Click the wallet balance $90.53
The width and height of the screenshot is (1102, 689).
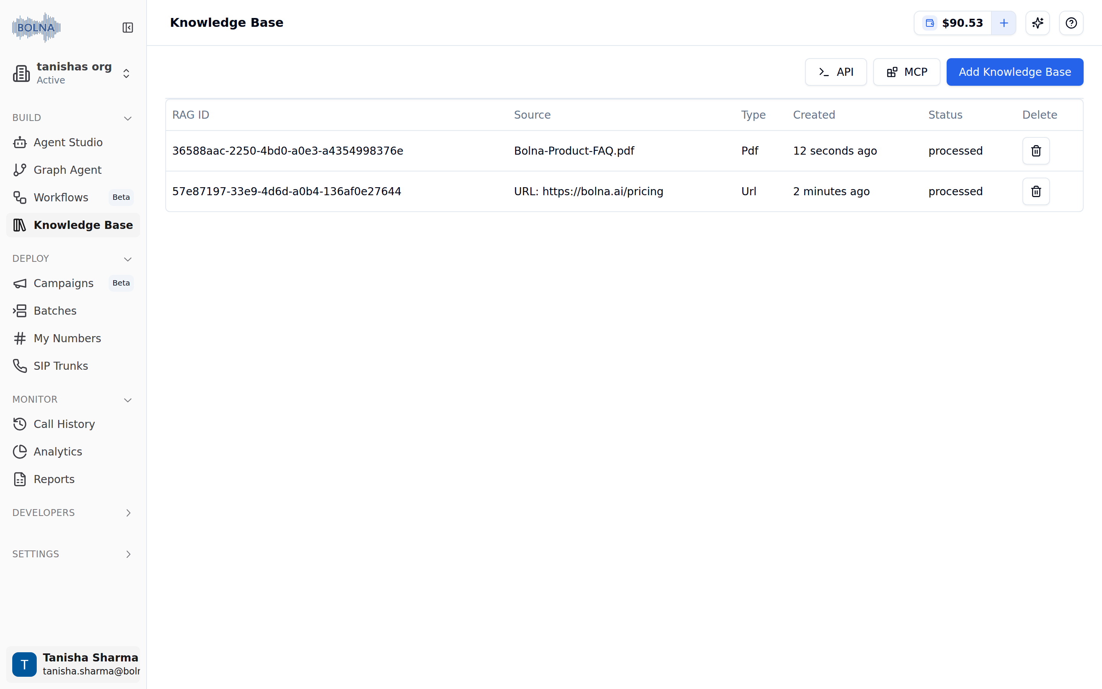click(x=953, y=23)
